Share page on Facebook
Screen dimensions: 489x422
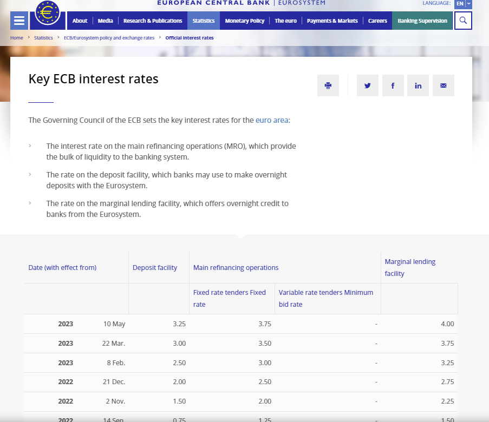(x=393, y=85)
